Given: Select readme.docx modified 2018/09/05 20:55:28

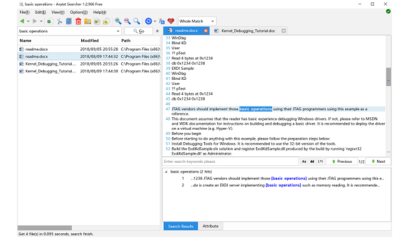Looking at the screenshot, I should coord(89,49).
